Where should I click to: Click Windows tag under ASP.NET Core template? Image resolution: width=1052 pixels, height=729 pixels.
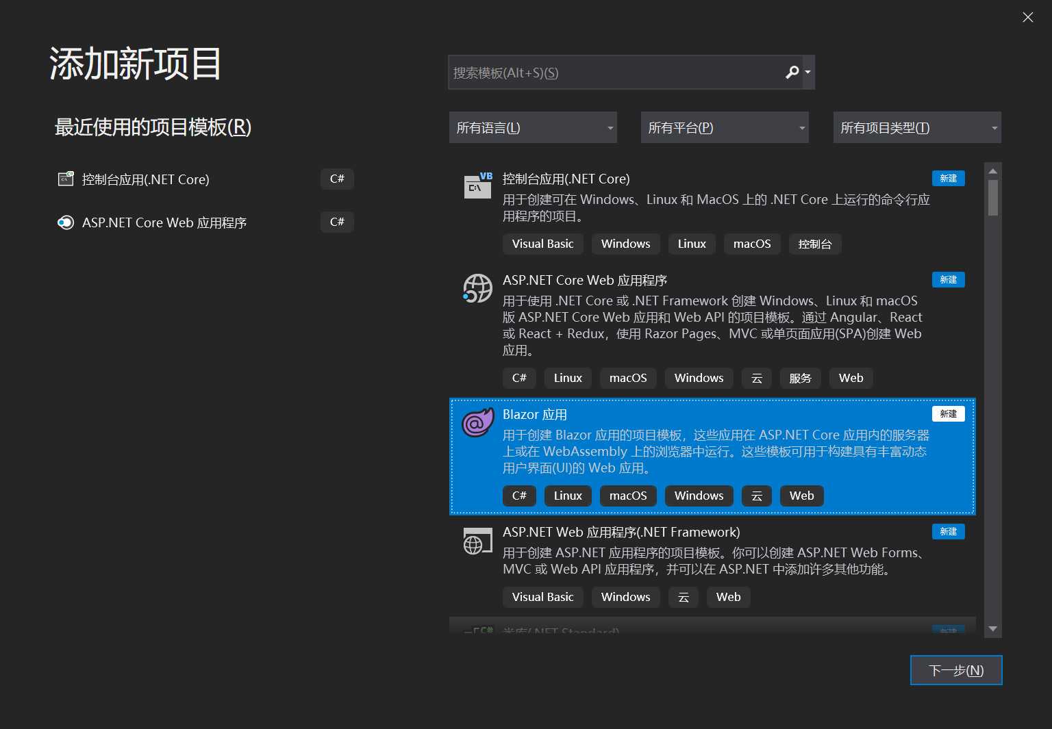(x=699, y=378)
